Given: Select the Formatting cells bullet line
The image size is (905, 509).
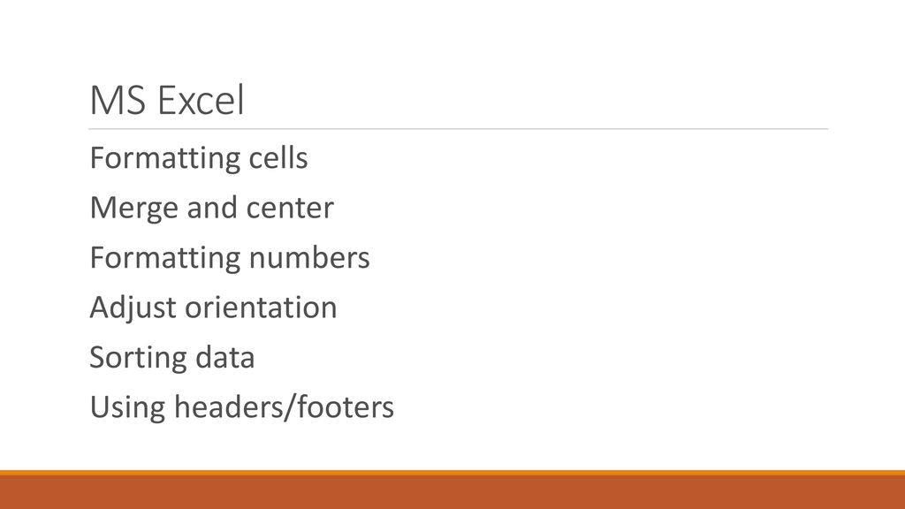Looking at the screenshot, I should tap(199, 158).
